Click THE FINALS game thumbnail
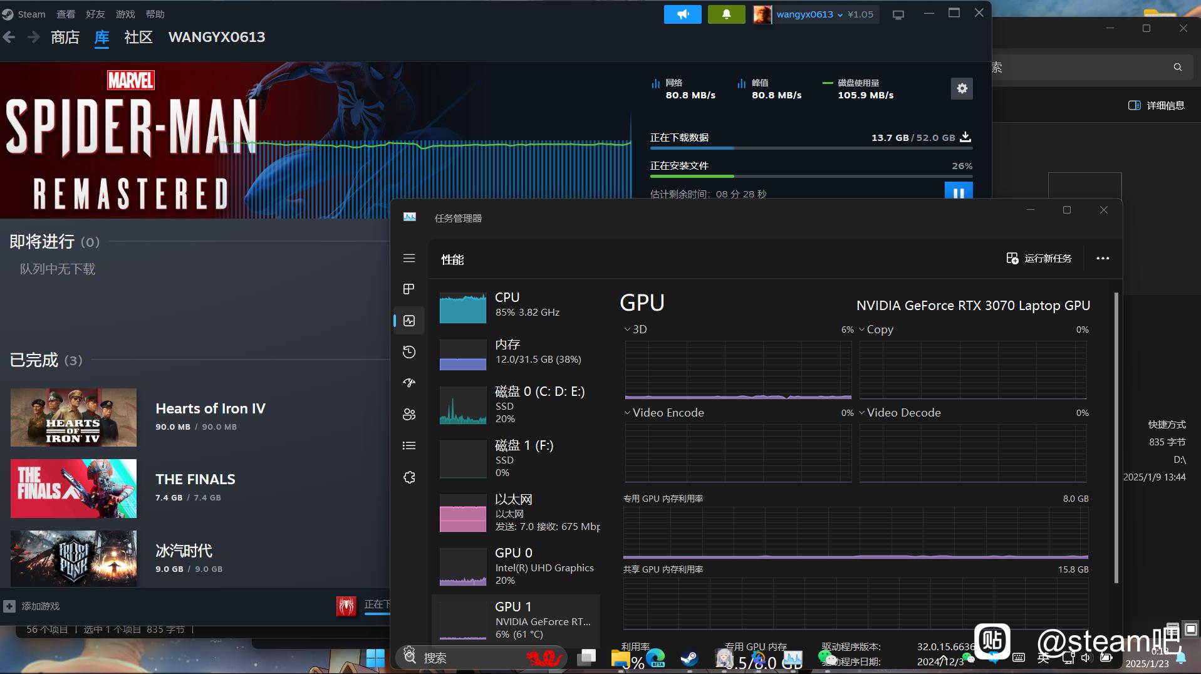The image size is (1201, 674). tap(73, 489)
